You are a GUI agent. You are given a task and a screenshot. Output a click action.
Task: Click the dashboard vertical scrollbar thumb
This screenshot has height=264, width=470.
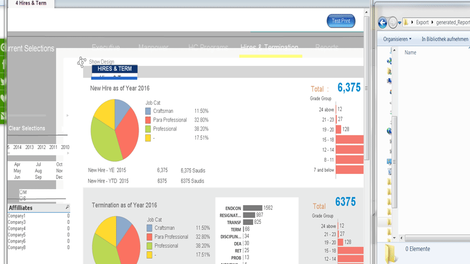(367, 89)
